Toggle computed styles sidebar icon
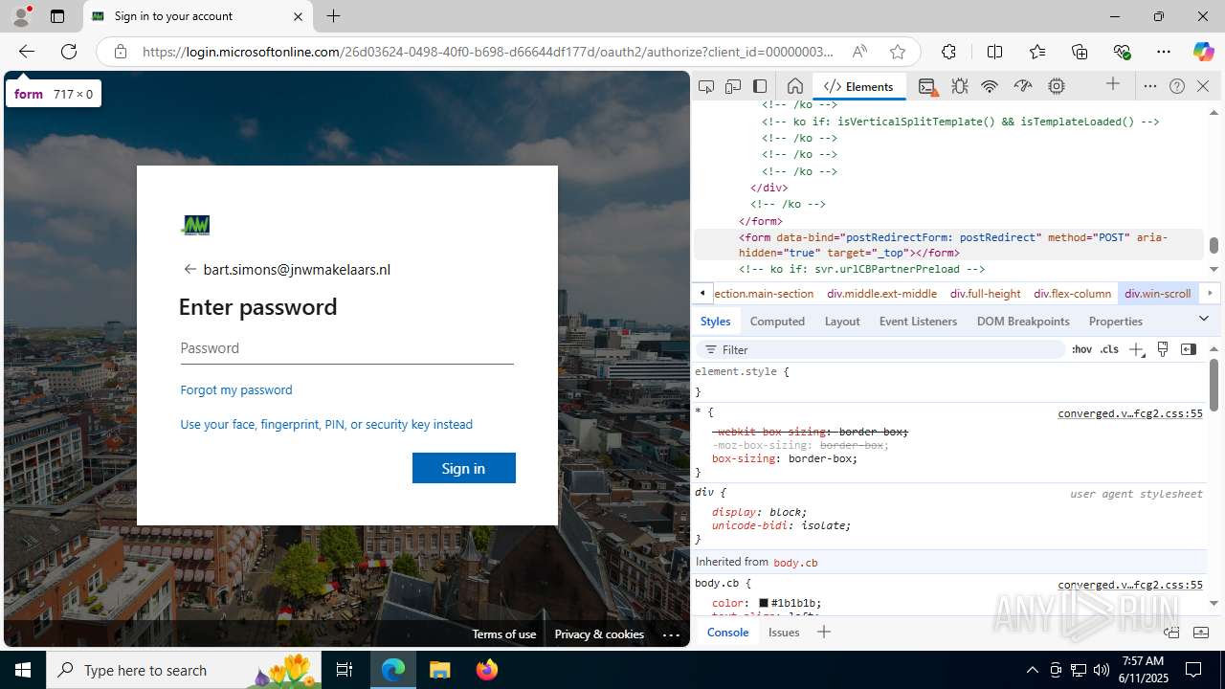 1189,349
